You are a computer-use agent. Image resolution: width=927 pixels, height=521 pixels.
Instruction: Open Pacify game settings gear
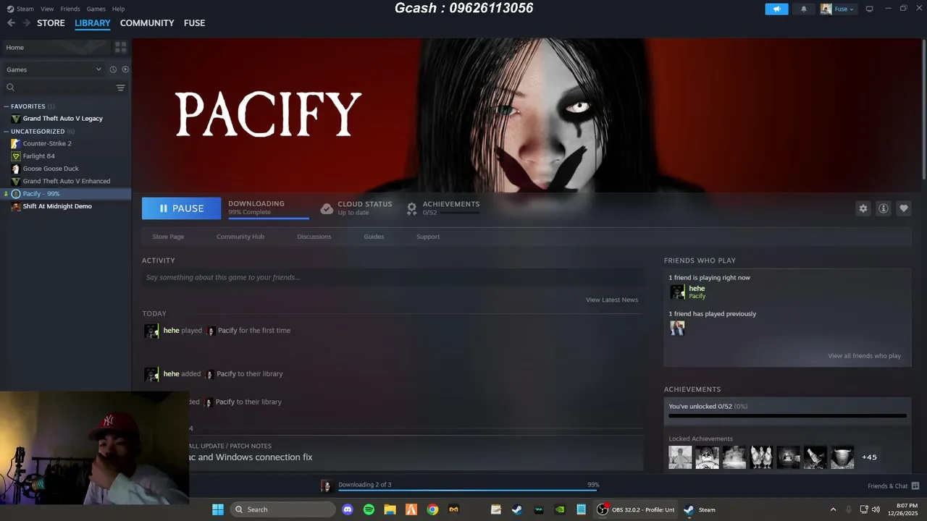[863, 208]
